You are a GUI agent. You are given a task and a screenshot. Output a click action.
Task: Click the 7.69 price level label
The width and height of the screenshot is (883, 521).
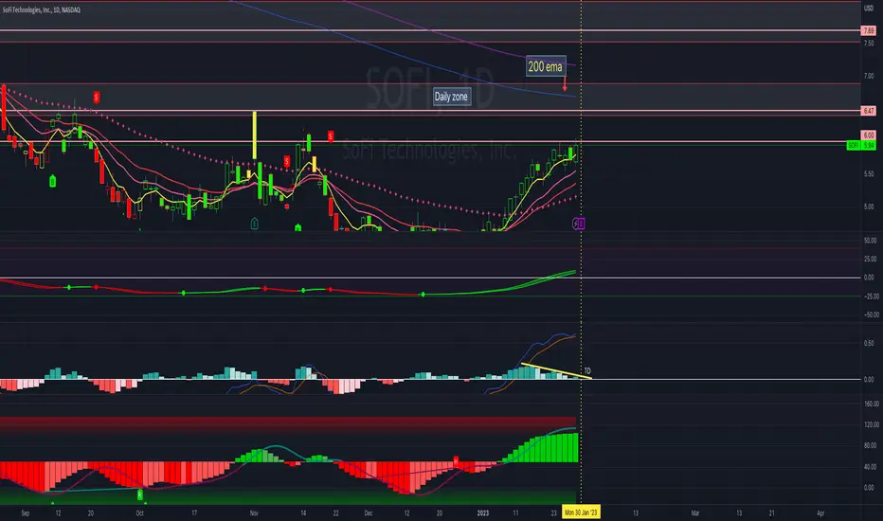(869, 30)
